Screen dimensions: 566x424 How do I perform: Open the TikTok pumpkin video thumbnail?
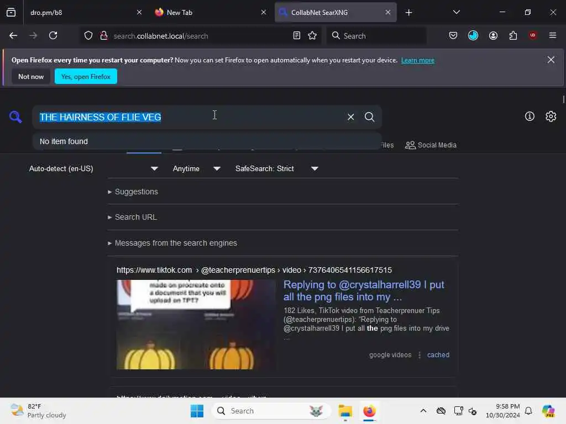pyautogui.click(x=196, y=325)
